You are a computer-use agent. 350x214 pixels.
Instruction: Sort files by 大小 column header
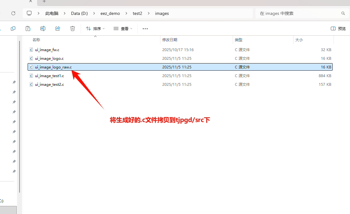299,40
